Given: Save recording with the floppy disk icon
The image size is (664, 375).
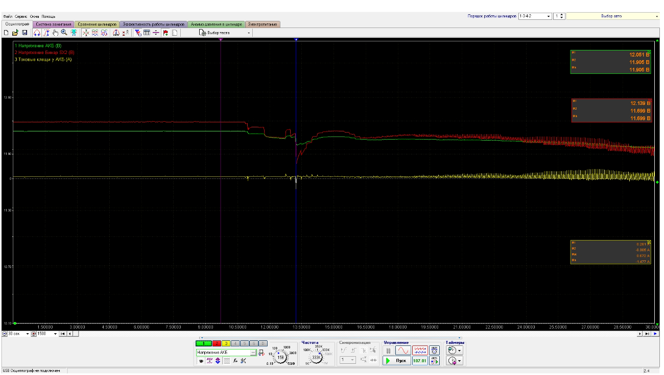Looking at the screenshot, I should 24,33.
